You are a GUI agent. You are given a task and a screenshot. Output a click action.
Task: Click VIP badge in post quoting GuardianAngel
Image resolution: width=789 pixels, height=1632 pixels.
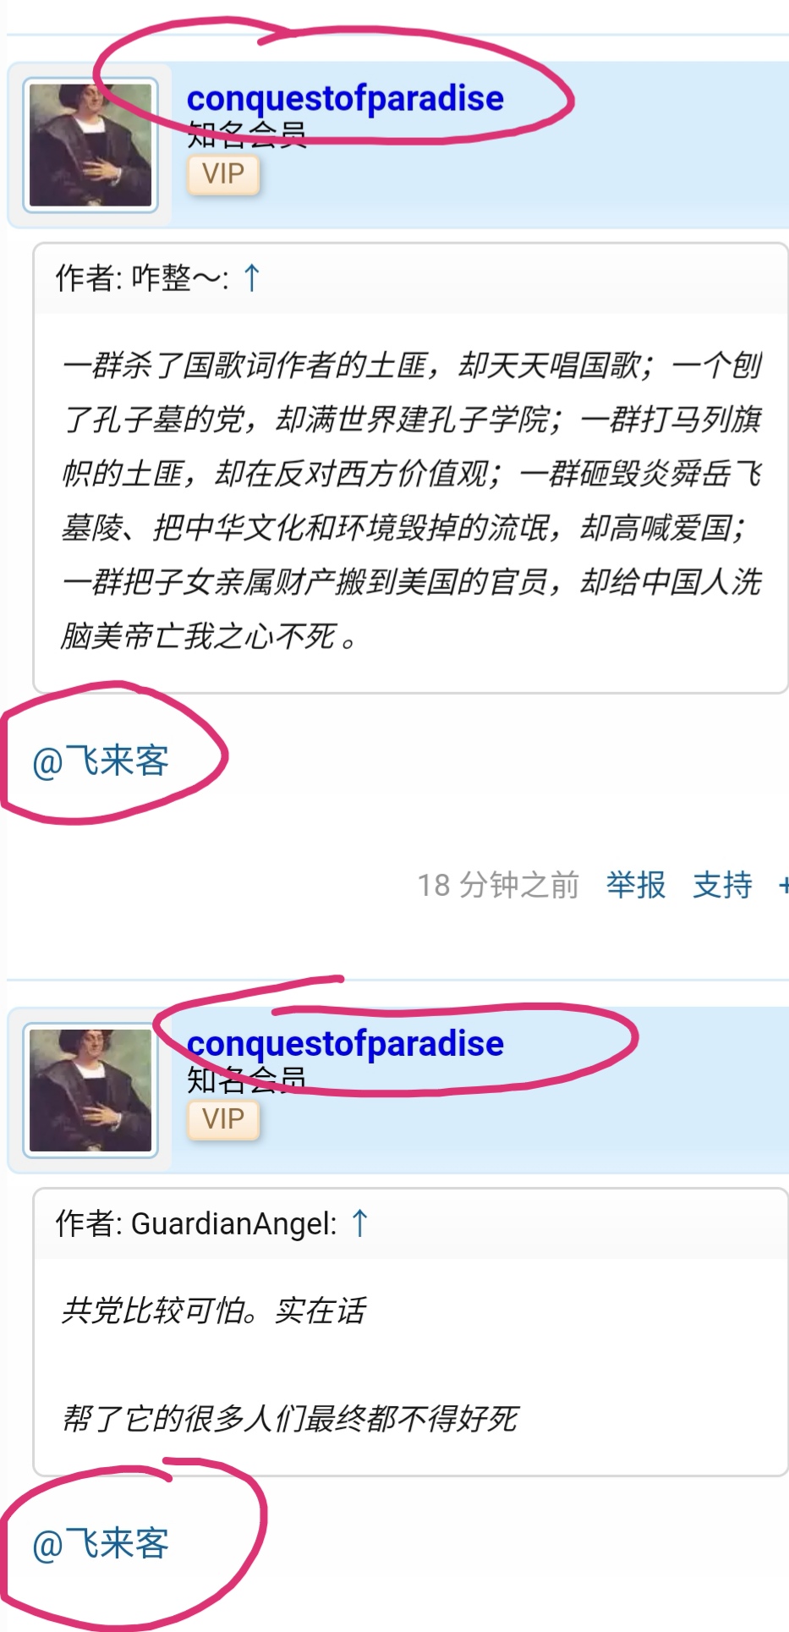tap(223, 1120)
